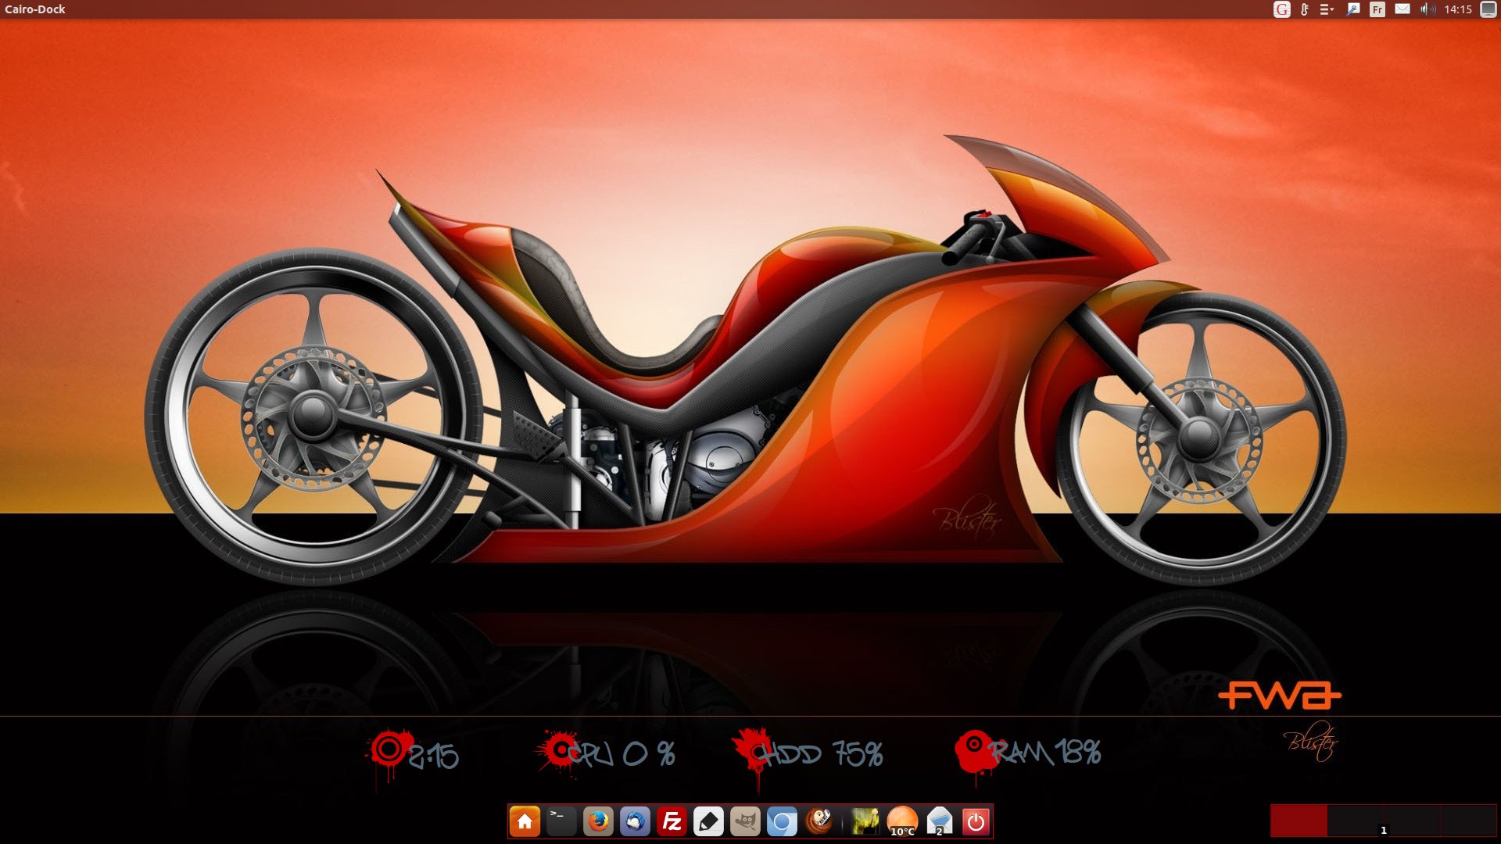The width and height of the screenshot is (1501, 844).
Task: Launch the Terminal from the dock
Action: (x=561, y=821)
